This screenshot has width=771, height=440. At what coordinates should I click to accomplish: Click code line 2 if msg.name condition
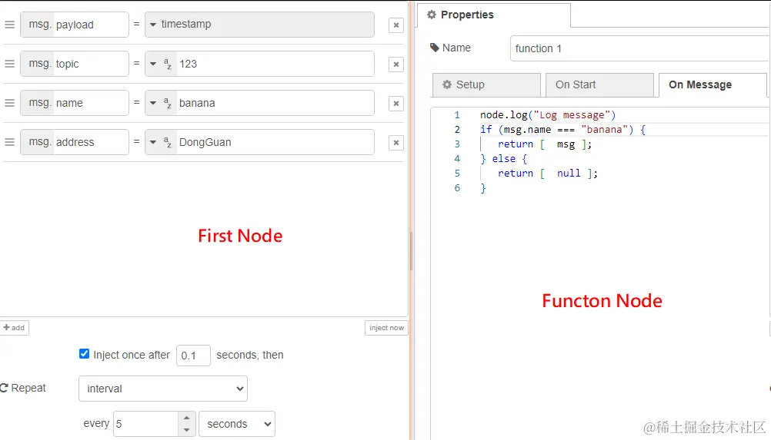pyautogui.click(x=563, y=130)
